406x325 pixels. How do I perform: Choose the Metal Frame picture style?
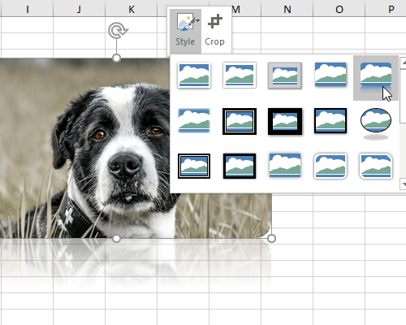point(285,76)
